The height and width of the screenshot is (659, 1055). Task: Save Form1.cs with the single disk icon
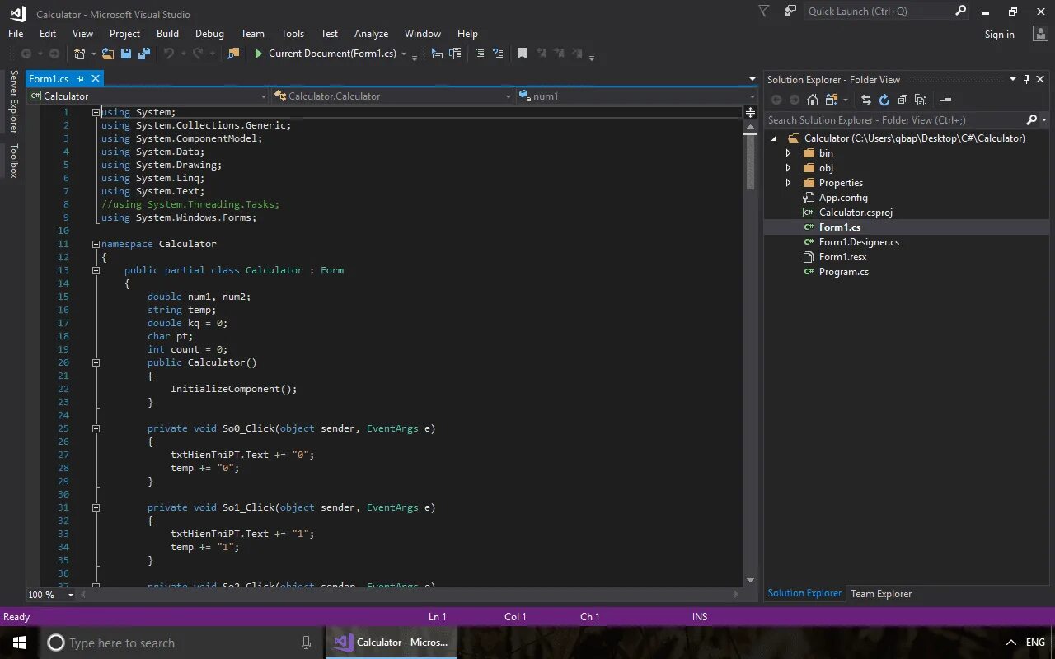coord(126,54)
